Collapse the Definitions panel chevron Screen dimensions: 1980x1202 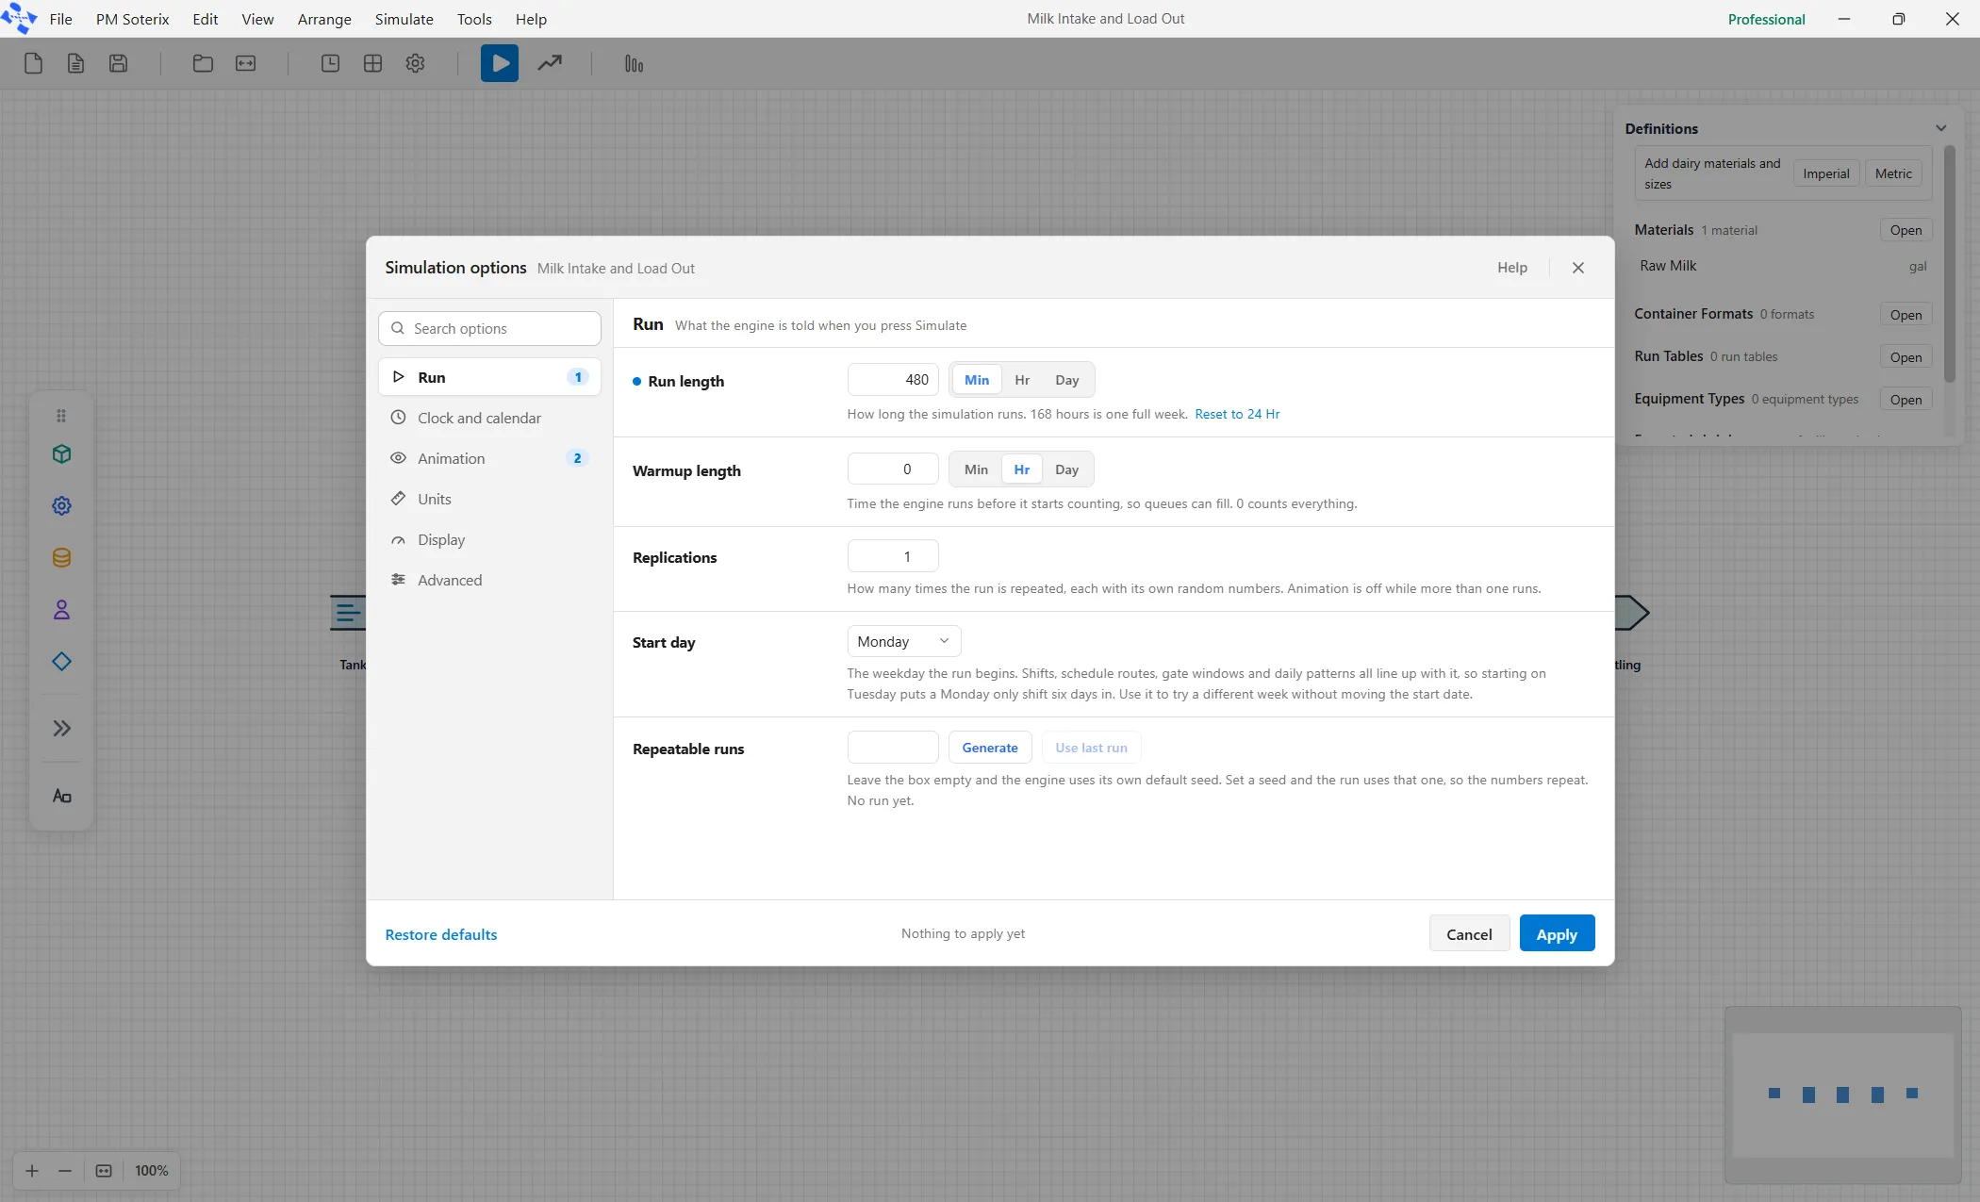pos(1940,128)
